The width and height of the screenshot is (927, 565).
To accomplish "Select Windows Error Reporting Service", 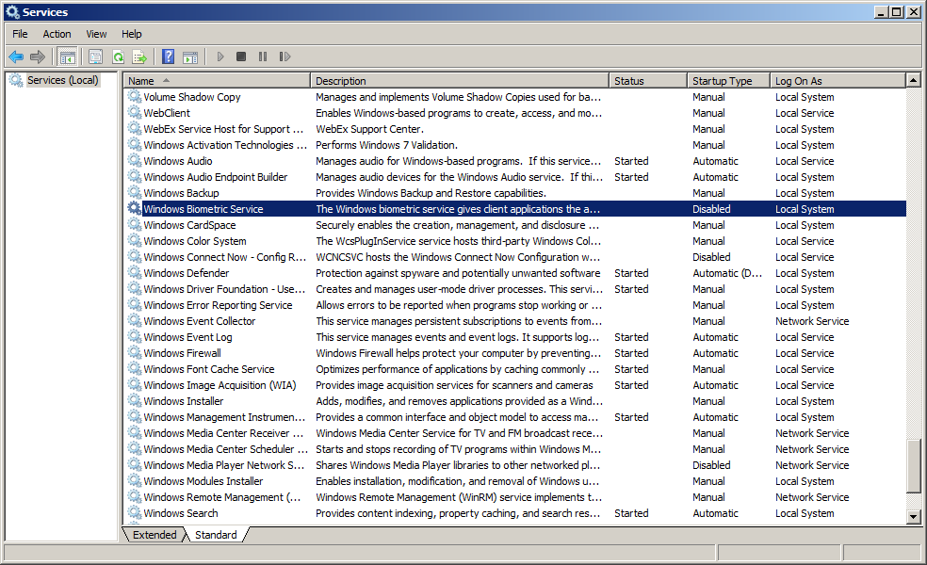I will point(515,305).
